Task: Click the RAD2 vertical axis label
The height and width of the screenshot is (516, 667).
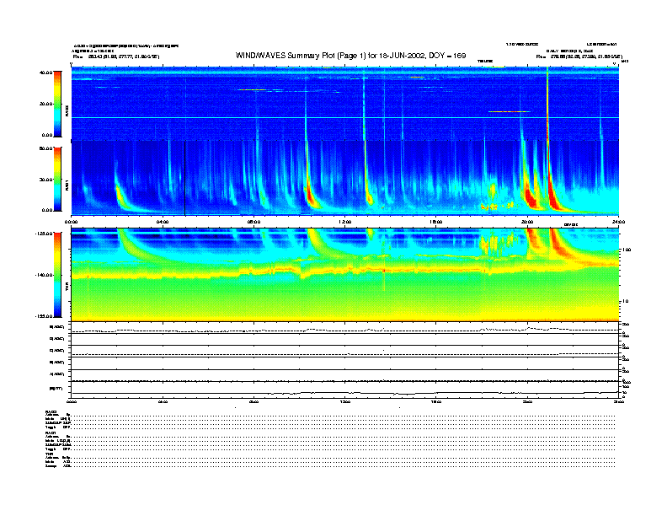Action: pyautogui.click(x=67, y=110)
